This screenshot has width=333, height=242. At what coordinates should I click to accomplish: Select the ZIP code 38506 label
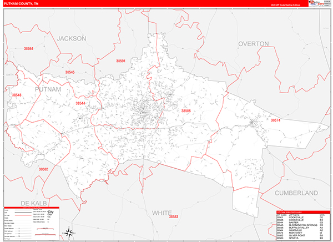[x=186, y=111]
